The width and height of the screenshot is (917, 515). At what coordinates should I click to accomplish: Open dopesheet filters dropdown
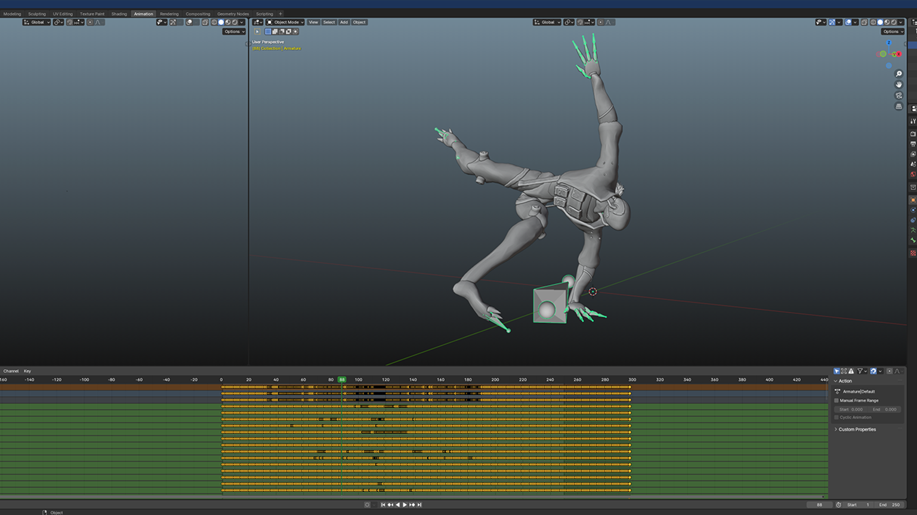click(x=863, y=371)
